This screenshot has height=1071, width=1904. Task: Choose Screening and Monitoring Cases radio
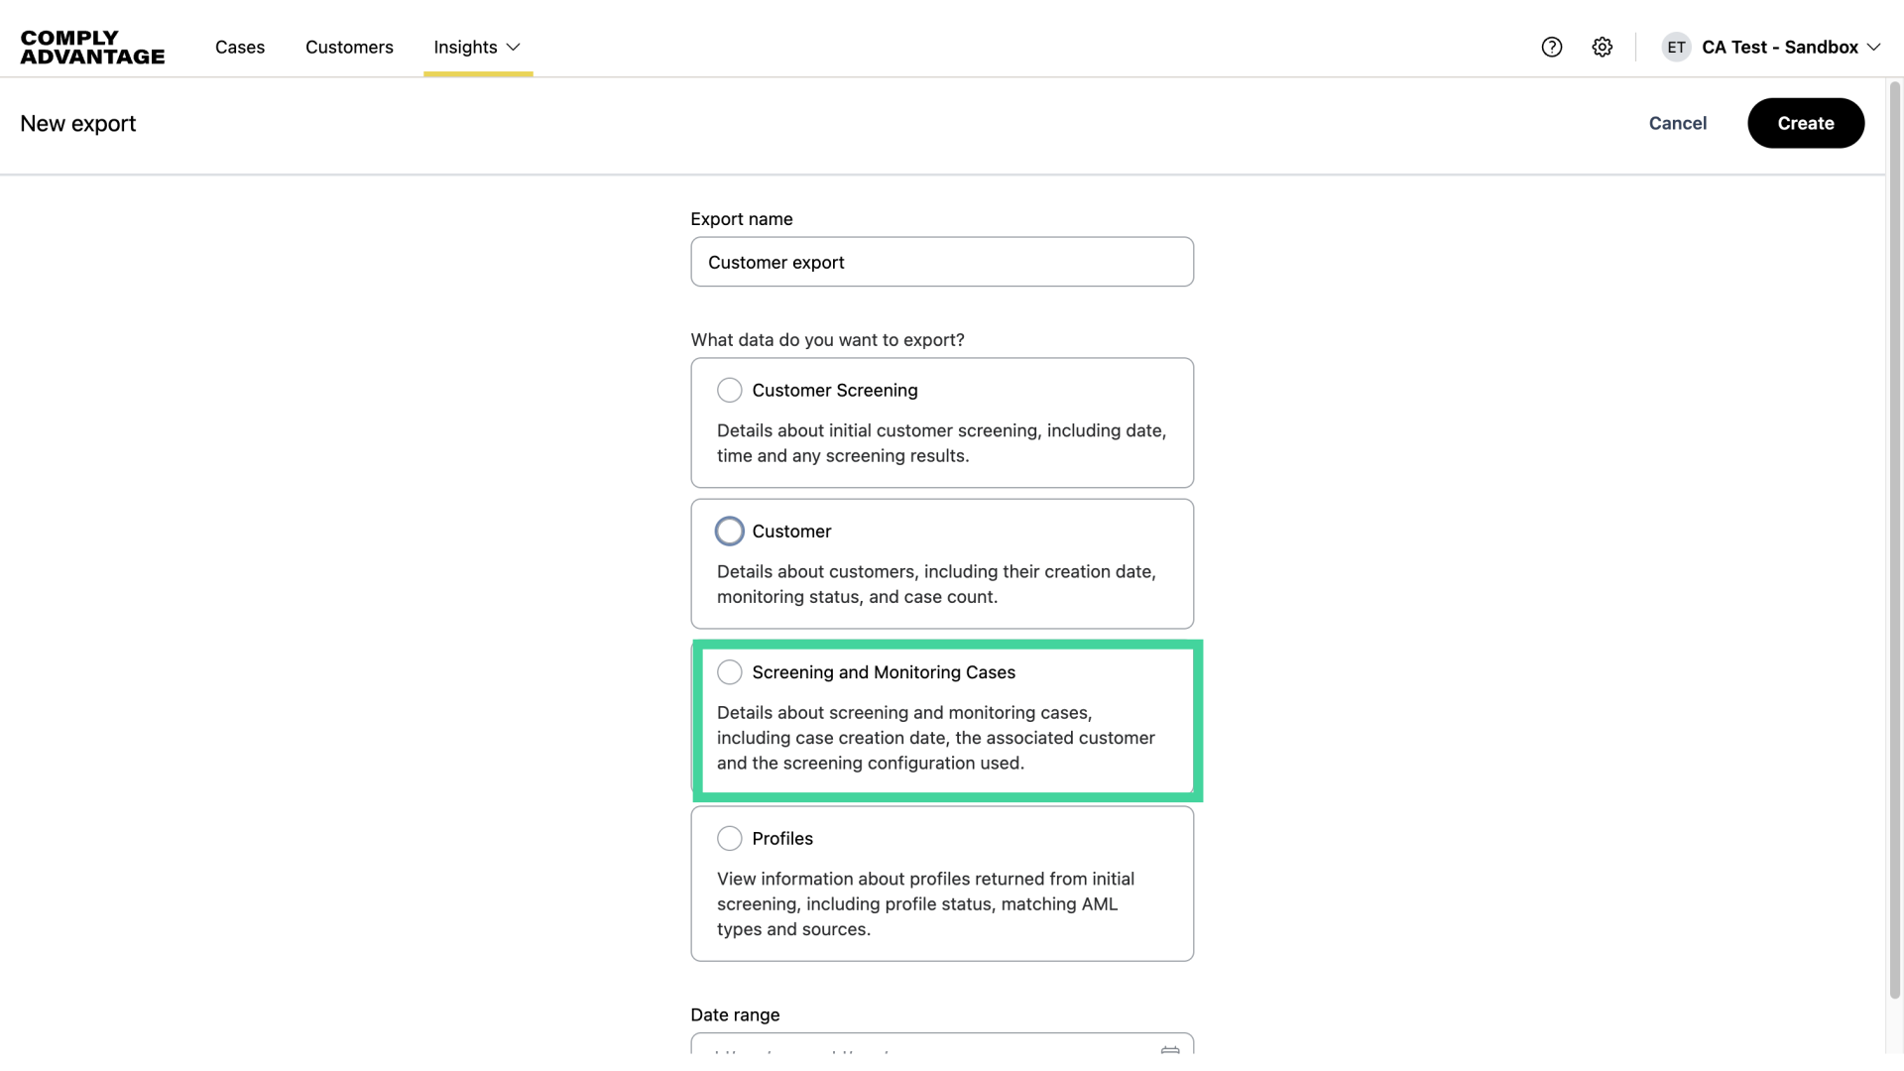pyautogui.click(x=729, y=672)
